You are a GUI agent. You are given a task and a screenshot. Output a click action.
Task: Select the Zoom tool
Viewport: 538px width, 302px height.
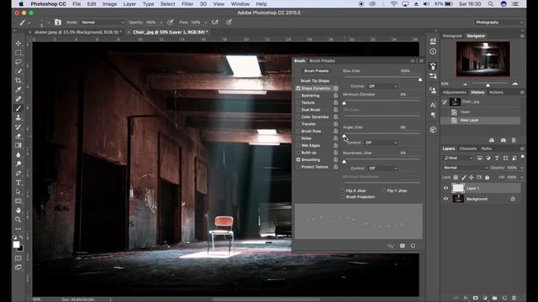coord(18,220)
